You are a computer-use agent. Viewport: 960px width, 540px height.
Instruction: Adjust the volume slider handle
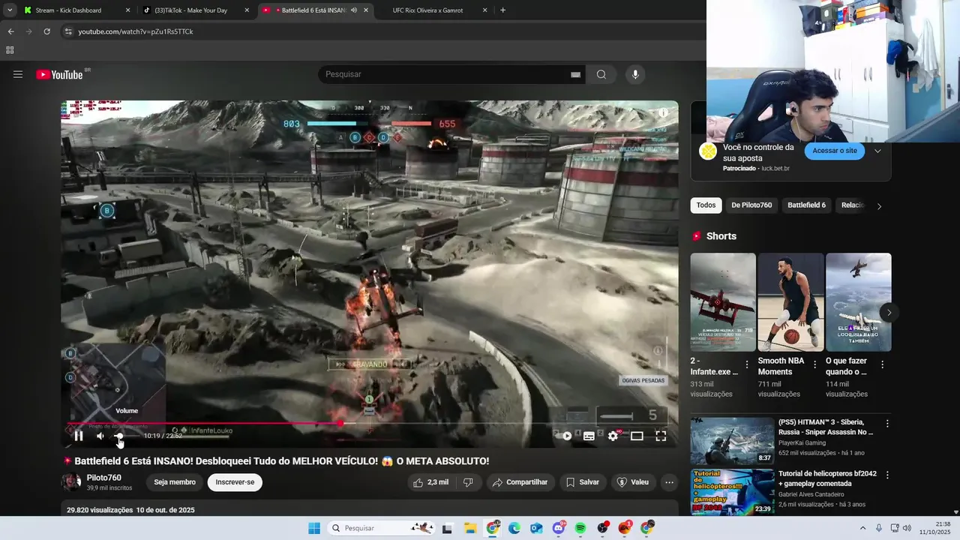pos(118,436)
